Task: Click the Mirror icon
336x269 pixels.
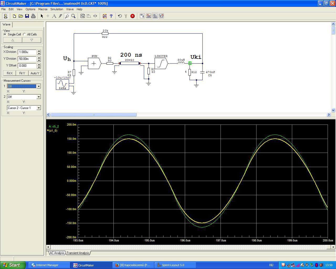Action: 95,16
